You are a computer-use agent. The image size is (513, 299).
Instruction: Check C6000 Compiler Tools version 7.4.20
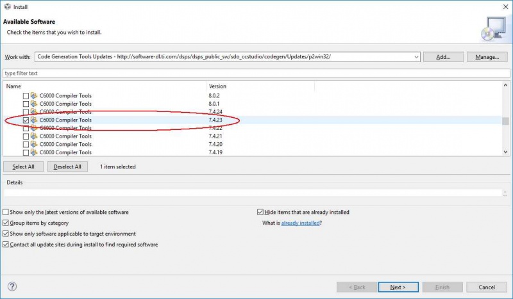[x=26, y=145]
